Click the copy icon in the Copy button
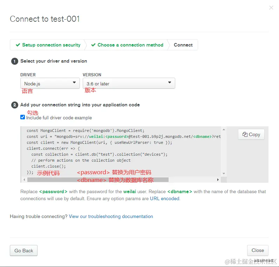 click(x=245, y=134)
